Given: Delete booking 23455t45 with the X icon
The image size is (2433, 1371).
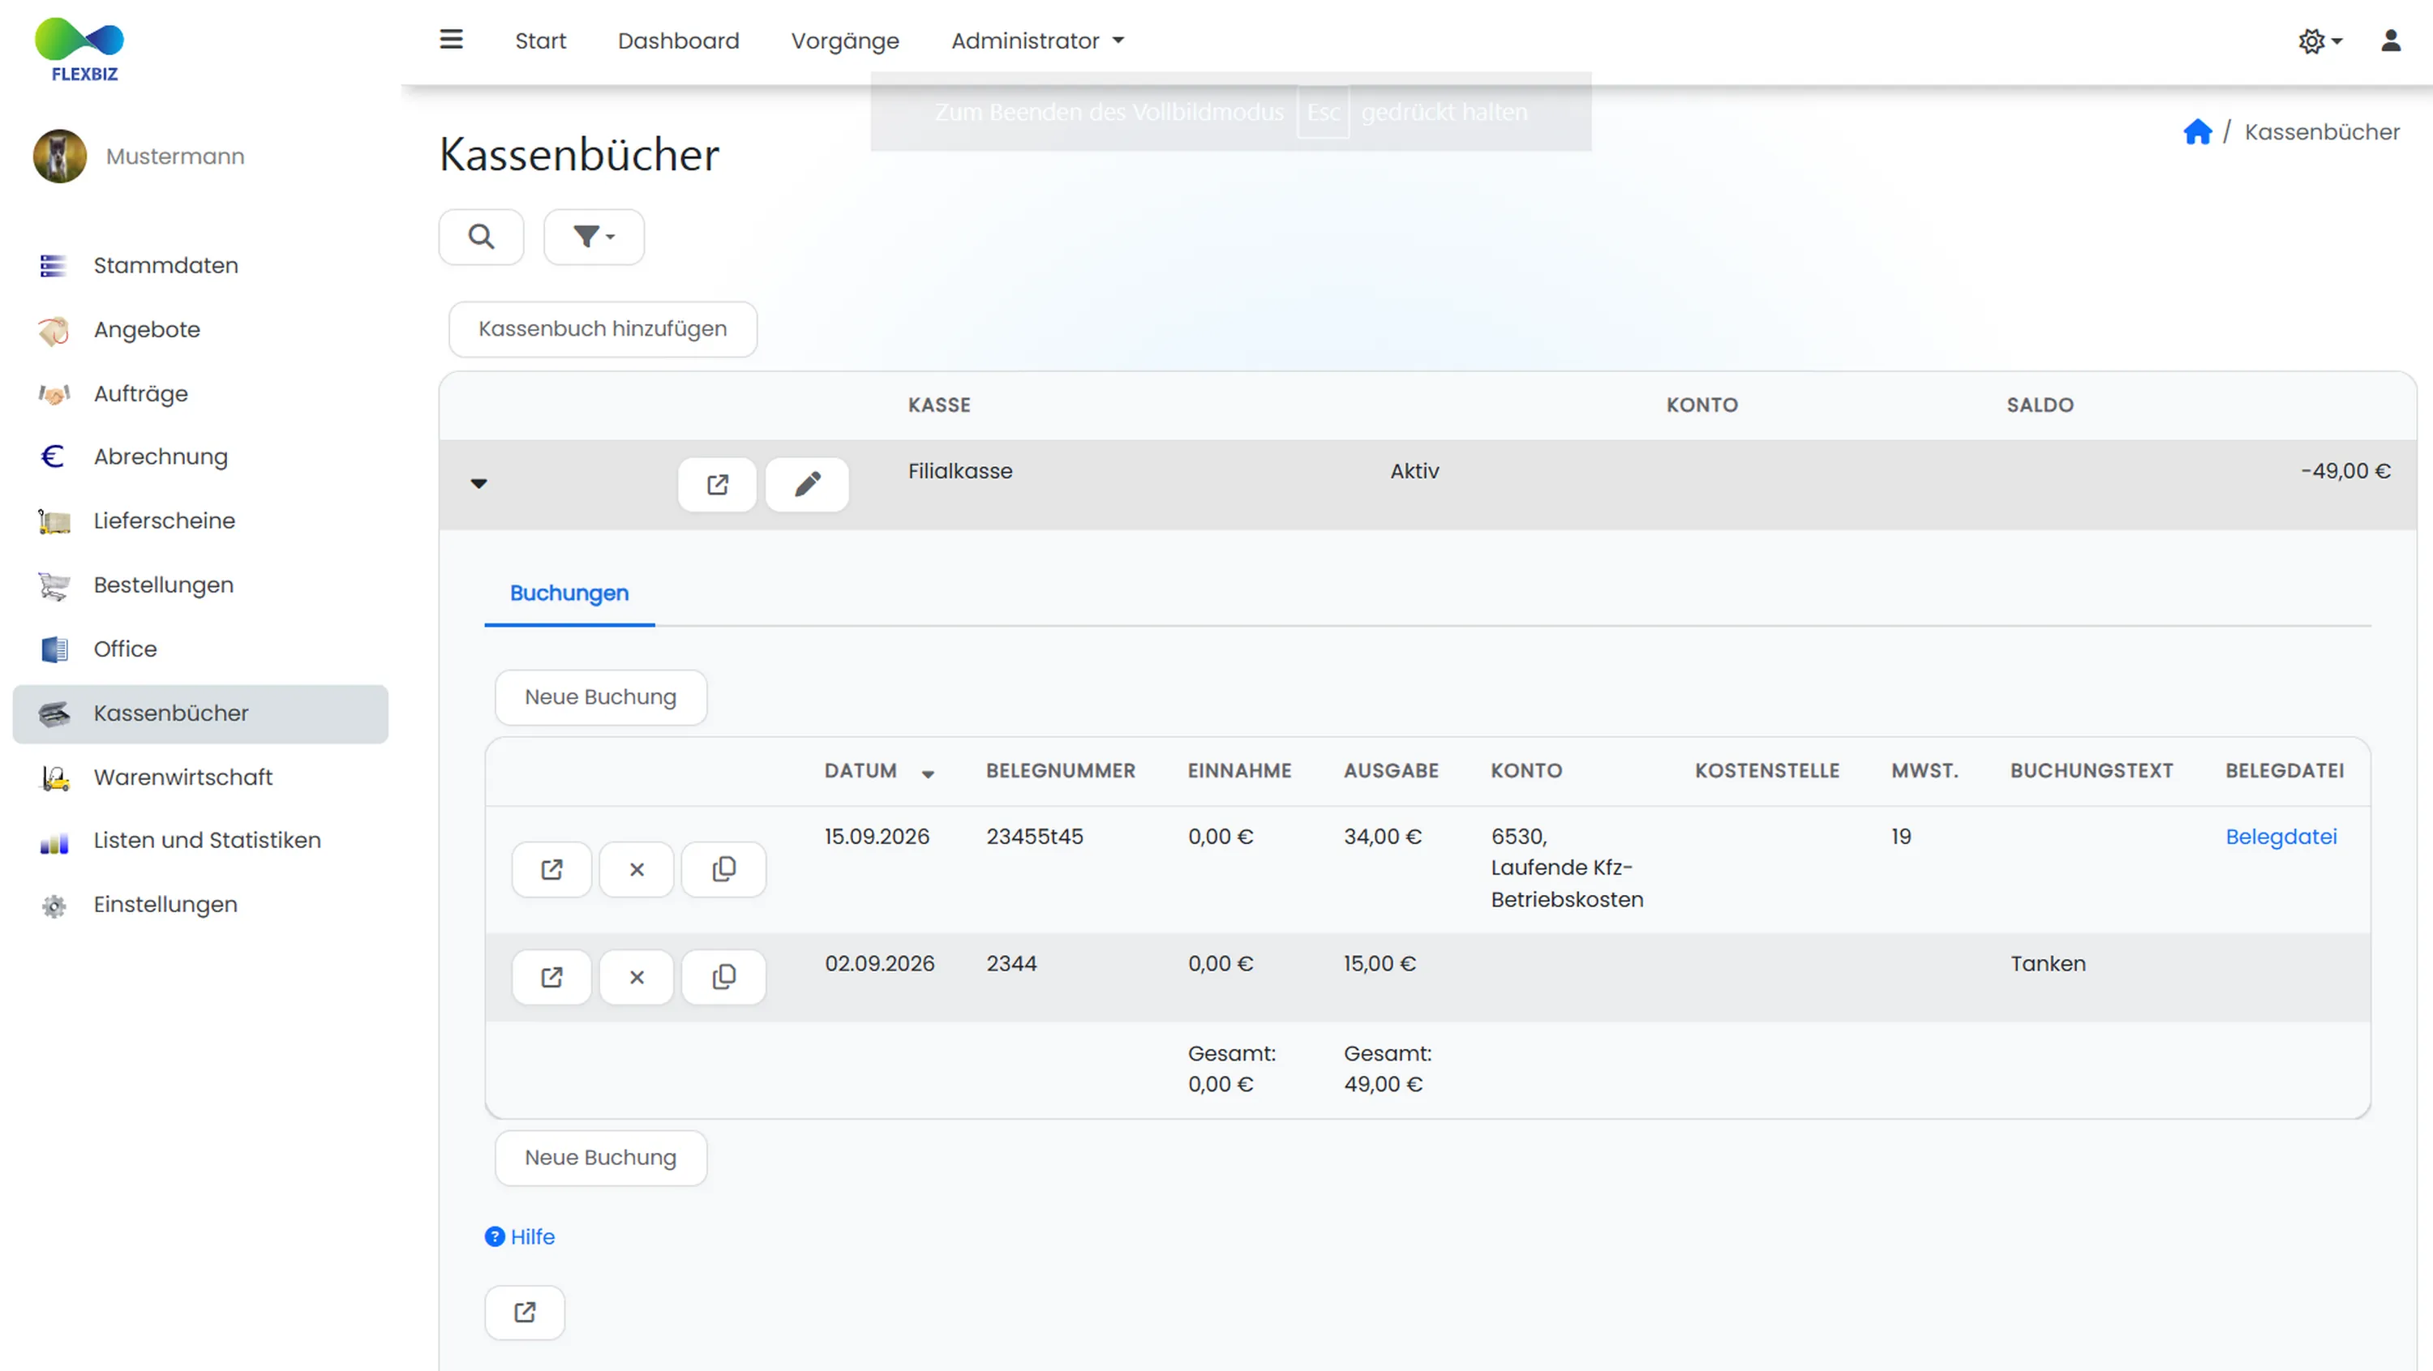Looking at the screenshot, I should pyautogui.click(x=637, y=870).
